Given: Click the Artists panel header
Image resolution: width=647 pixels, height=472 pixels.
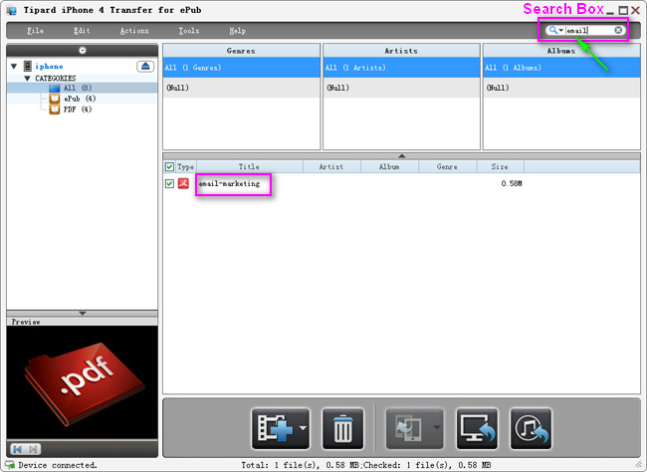Looking at the screenshot, I should click(x=401, y=51).
